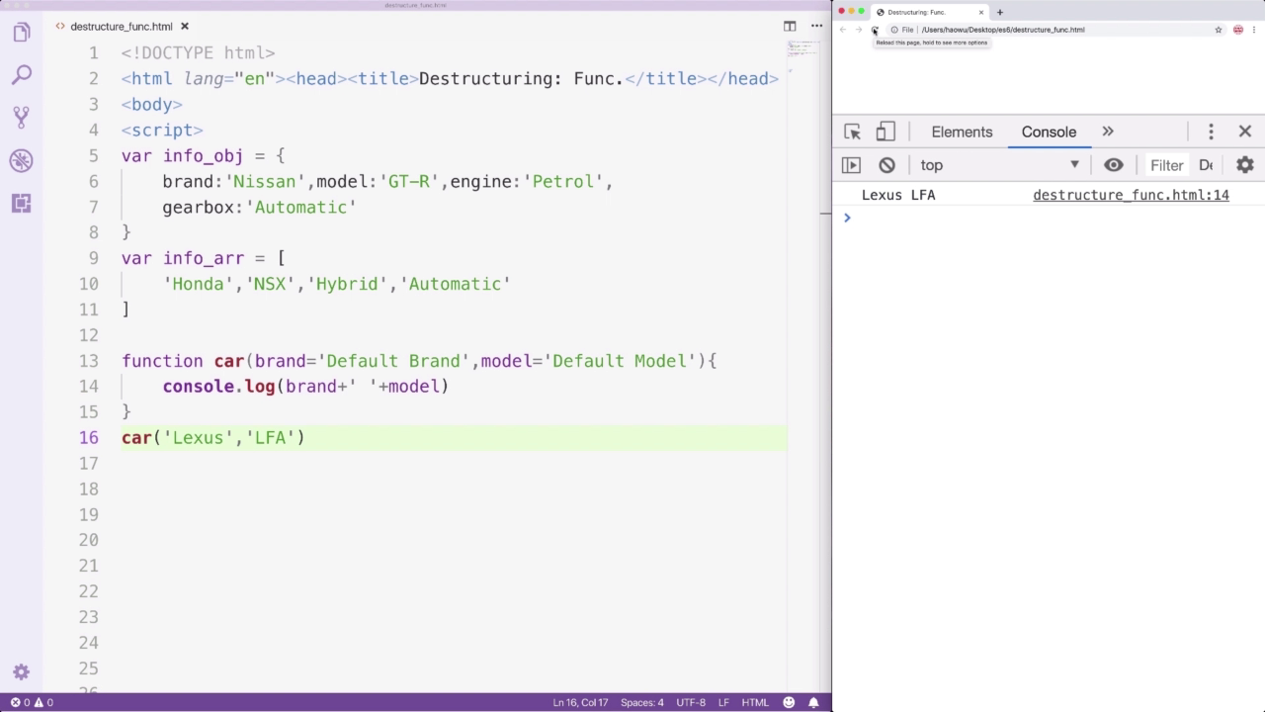This screenshot has width=1265, height=712.
Task: Open the Search view in the sidebar
Action: point(22,75)
